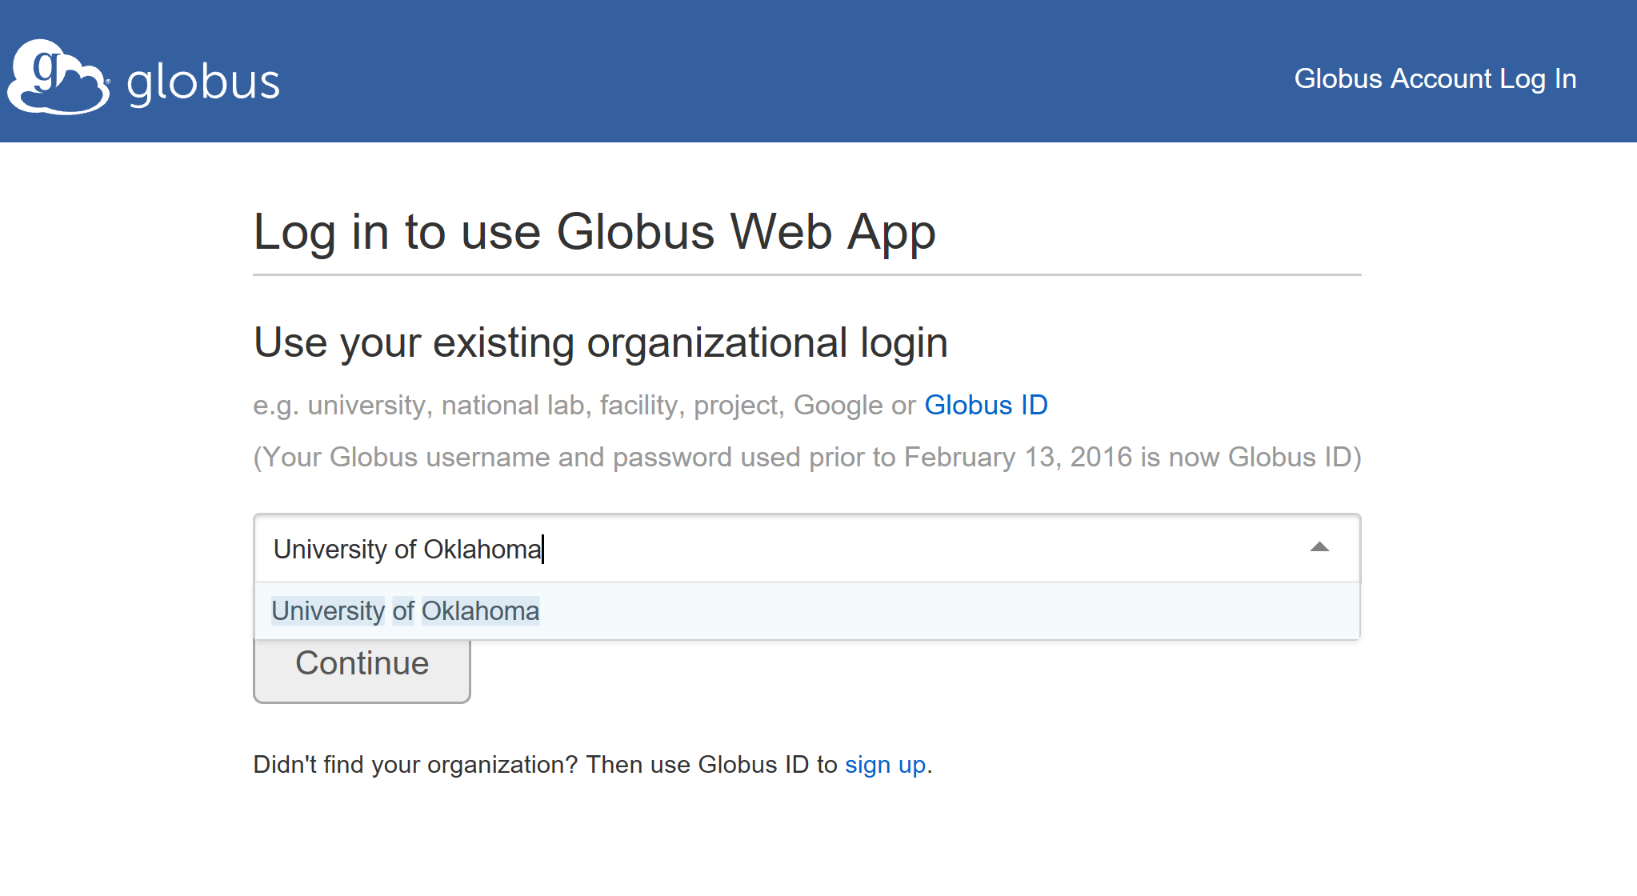
Task: Click the 'Use your existing organizational login' subheading
Action: [x=600, y=342]
